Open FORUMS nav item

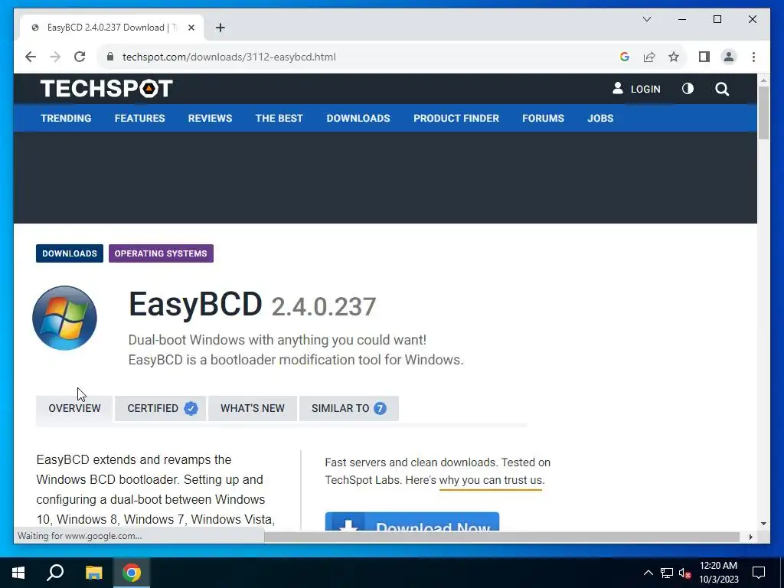coord(543,119)
